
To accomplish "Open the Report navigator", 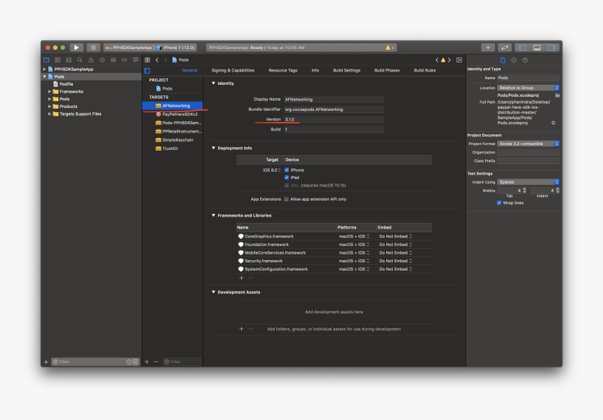I will point(135,60).
